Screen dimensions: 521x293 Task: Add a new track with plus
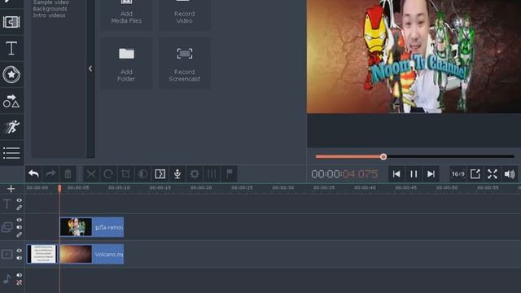point(11,189)
